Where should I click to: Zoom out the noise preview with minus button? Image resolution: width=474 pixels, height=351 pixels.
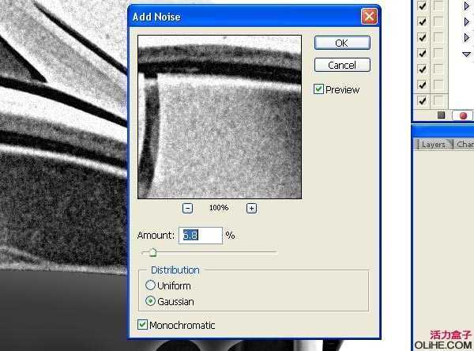pos(188,208)
